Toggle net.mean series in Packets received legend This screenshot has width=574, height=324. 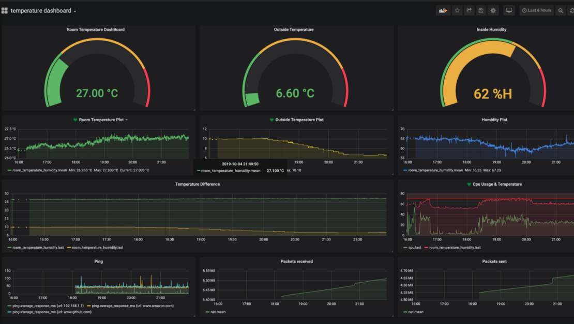[218, 312]
